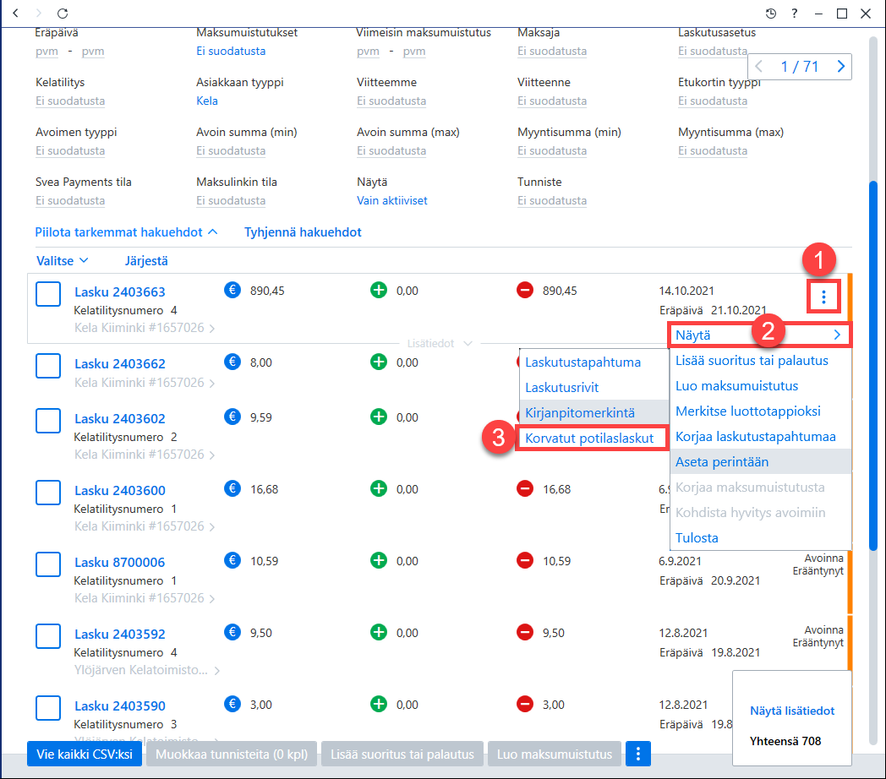
Task: Expand Lisätiedot under Lasku 2403663
Action: [x=440, y=344]
